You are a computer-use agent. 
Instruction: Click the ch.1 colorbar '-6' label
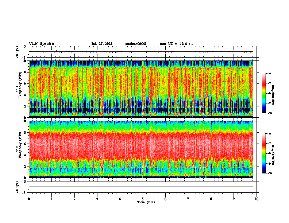(x=269, y=74)
